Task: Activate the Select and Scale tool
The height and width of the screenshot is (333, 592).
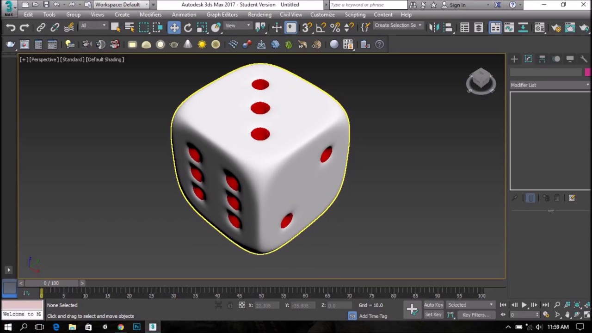Action: tap(202, 28)
